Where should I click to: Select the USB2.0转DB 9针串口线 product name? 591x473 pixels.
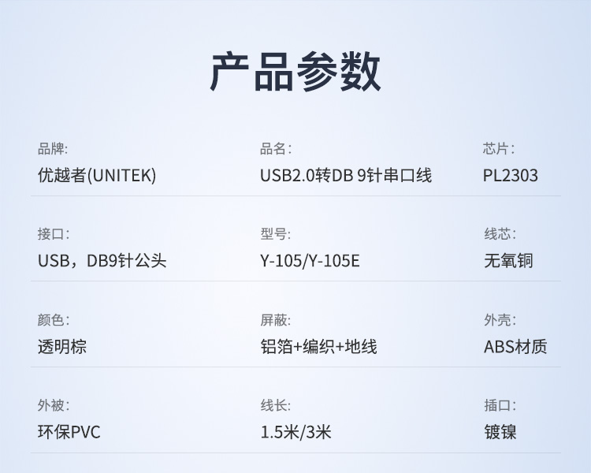pos(346,175)
